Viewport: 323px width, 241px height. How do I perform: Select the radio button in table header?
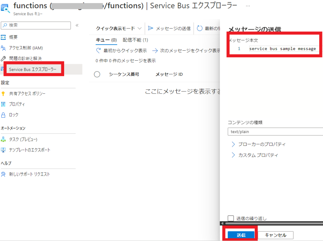(x=97, y=74)
